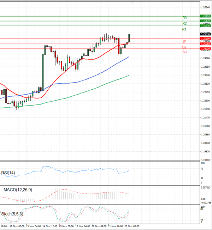
Task: Click the MACD -0.002785 scale value
Action: 206,203
